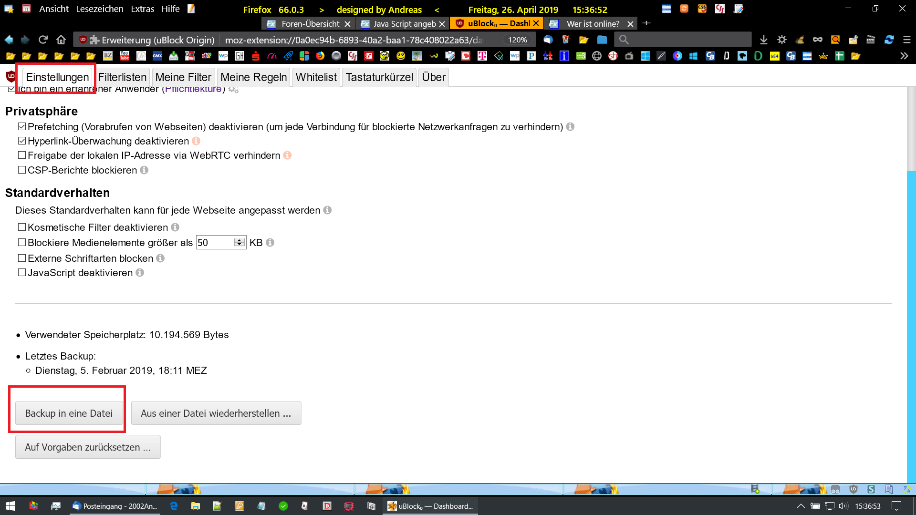Open the downloads arrow icon

click(x=763, y=40)
